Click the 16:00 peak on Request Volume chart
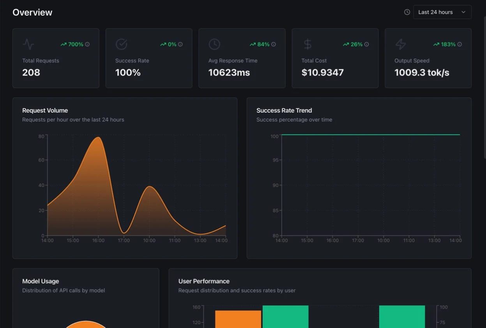The width and height of the screenshot is (486, 328). pyautogui.click(x=99, y=138)
